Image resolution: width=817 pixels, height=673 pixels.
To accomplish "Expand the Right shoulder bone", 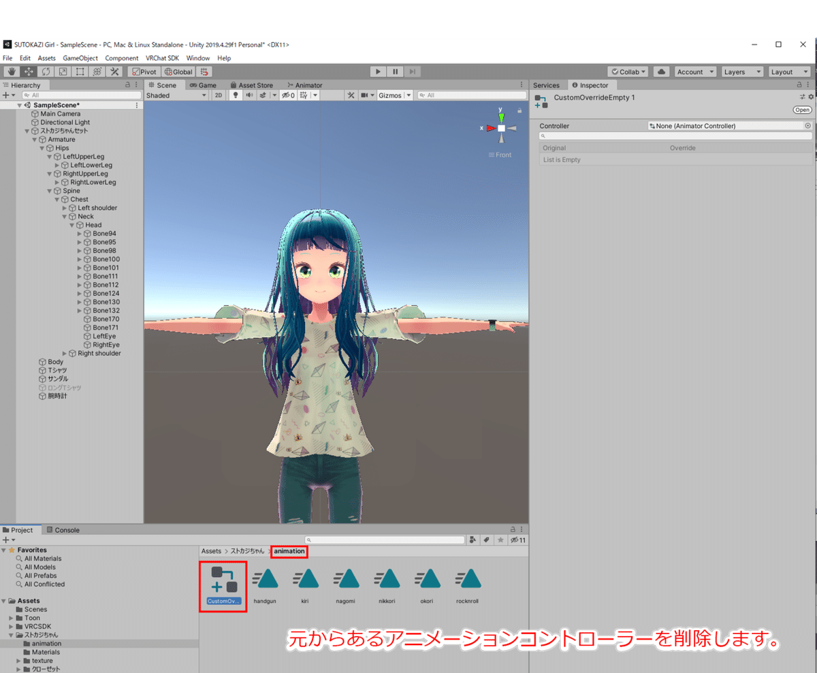I will [65, 354].
